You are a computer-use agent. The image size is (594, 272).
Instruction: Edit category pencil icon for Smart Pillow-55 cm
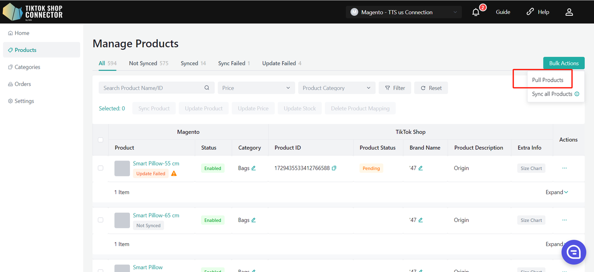click(253, 168)
